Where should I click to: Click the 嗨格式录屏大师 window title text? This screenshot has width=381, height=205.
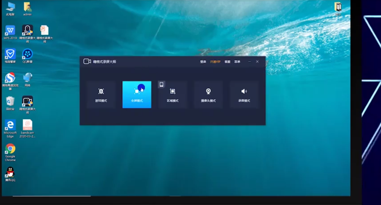tap(104, 62)
